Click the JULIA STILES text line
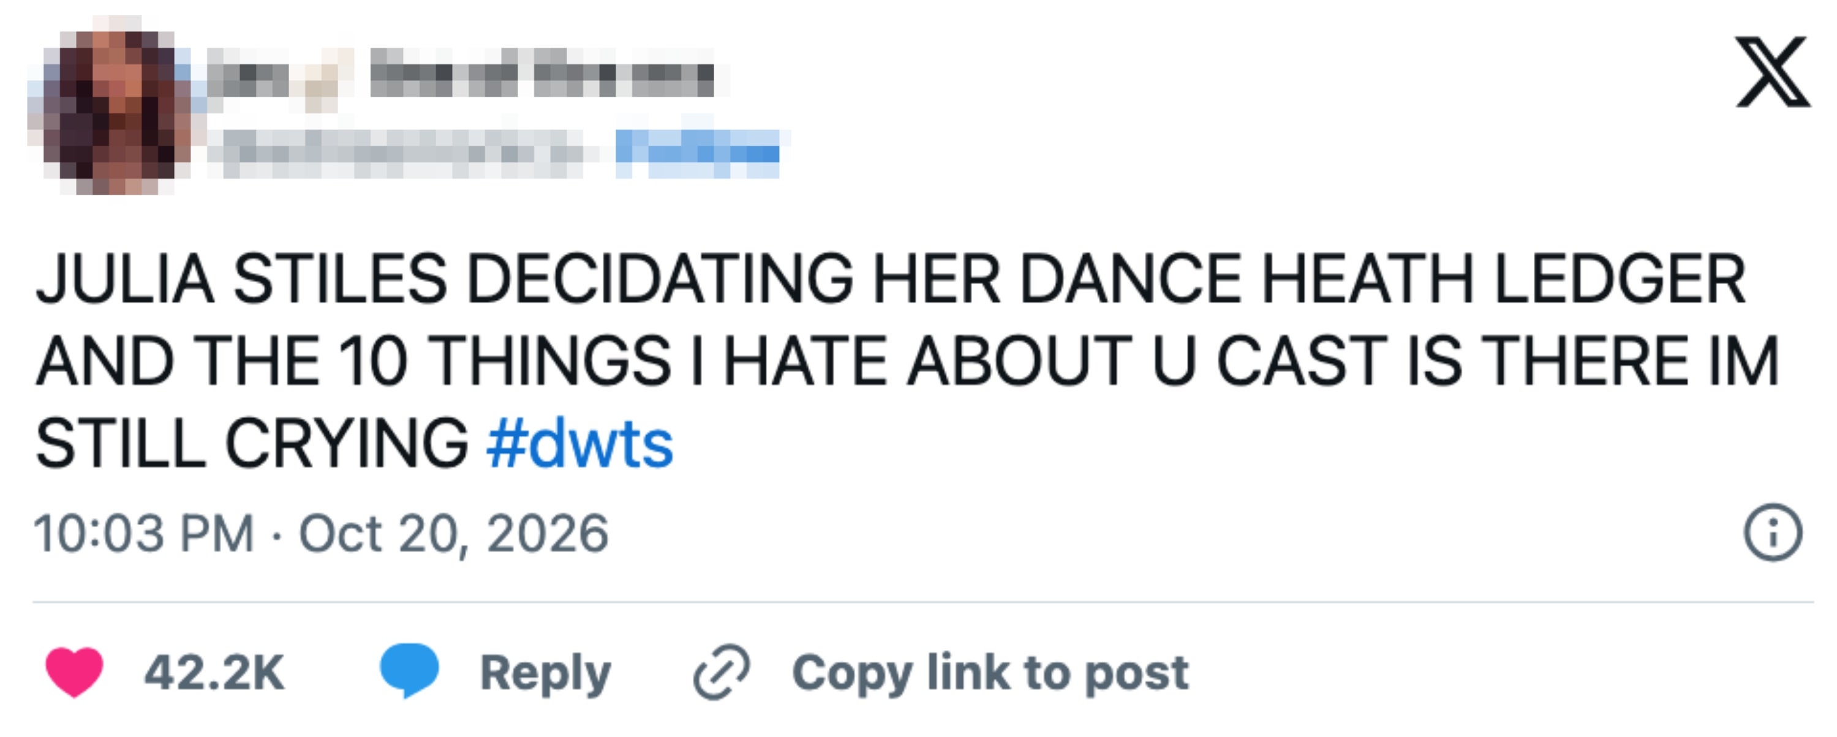Viewport: 1837px width, 737px height. click(x=891, y=279)
